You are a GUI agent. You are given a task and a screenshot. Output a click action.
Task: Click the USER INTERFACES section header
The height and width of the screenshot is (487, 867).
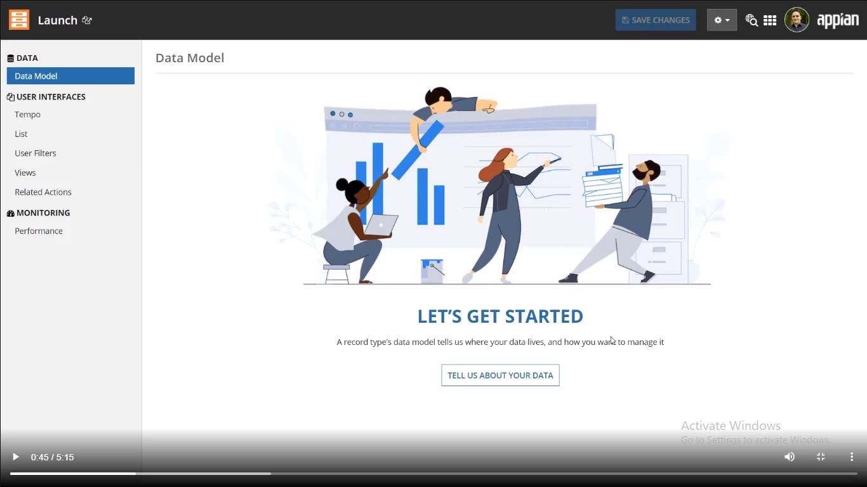[x=46, y=97]
